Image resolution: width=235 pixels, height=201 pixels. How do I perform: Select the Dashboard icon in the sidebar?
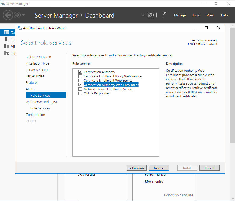click(6, 32)
